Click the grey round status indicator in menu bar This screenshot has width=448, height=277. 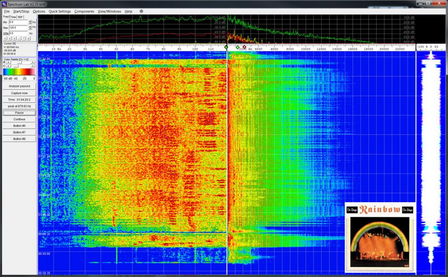pyautogui.click(x=141, y=11)
